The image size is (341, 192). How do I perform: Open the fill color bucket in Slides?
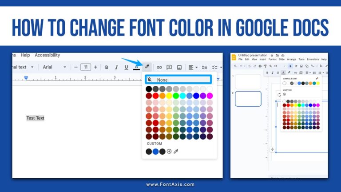point(321,66)
